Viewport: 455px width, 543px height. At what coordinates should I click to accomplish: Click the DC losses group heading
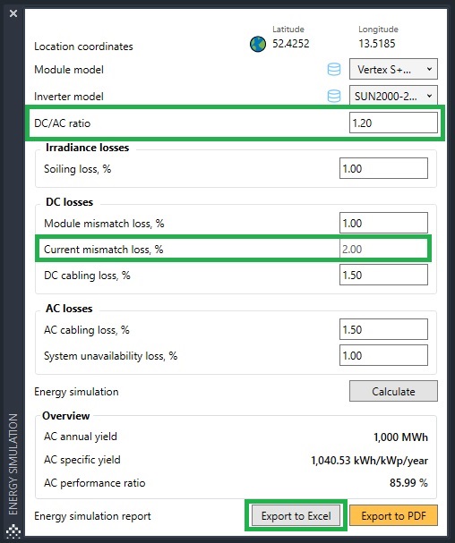click(x=69, y=202)
